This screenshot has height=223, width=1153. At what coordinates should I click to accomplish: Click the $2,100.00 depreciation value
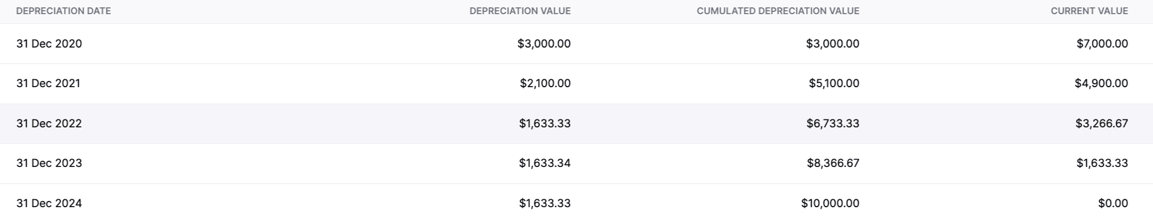[545, 83]
